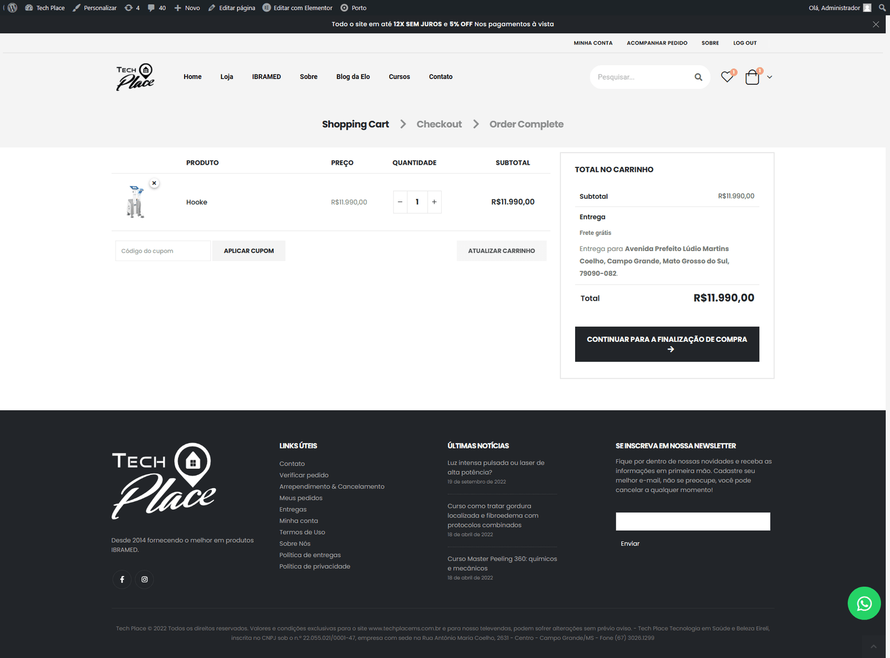Open the Hooke product thumbnail
The image size is (890, 658).
coord(136,202)
